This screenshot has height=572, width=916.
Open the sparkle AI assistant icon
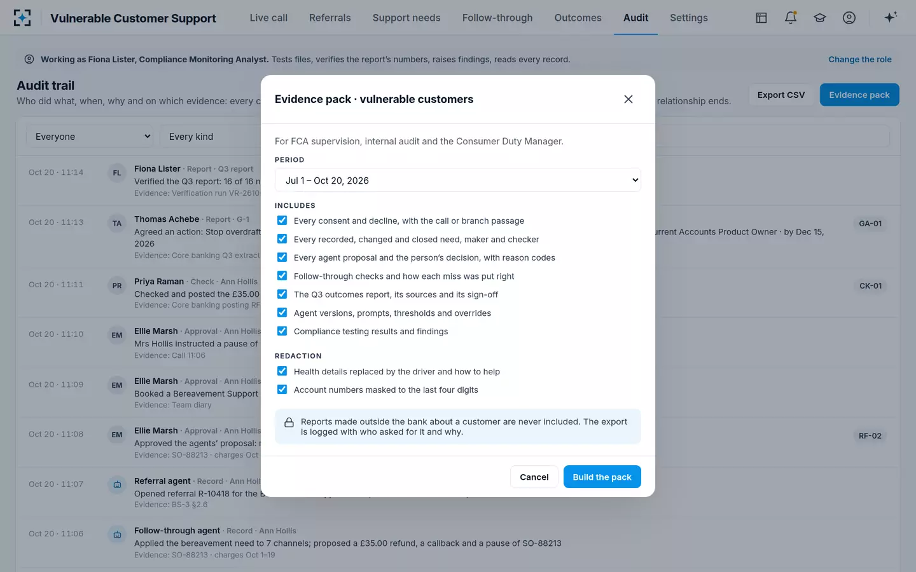pos(891,17)
